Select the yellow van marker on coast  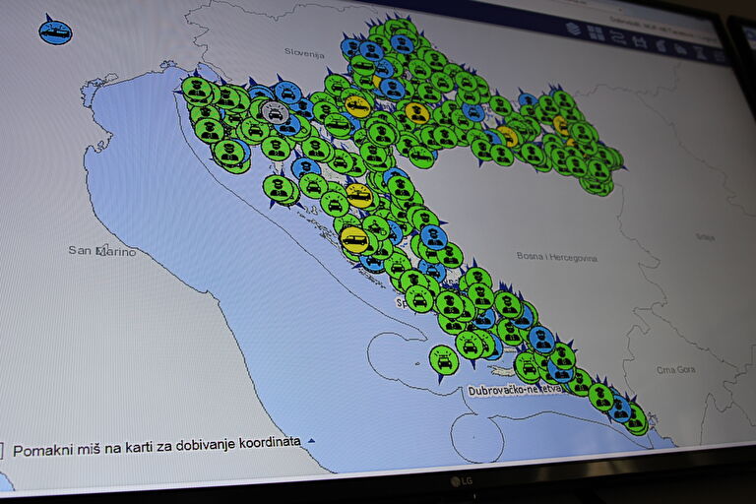(354, 239)
